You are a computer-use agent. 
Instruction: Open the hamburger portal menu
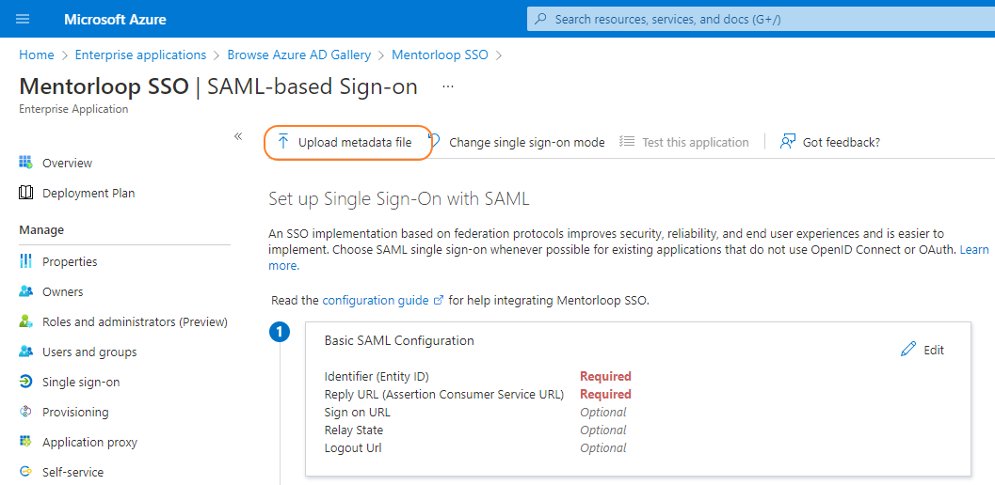coord(23,19)
